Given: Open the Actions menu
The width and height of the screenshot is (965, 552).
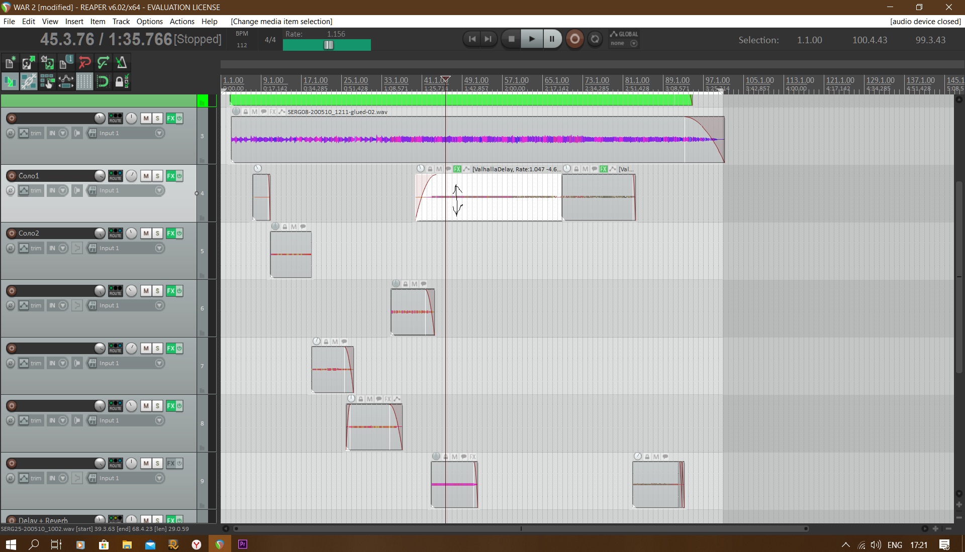Looking at the screenshot, I should pyautogui.click(x=181, y=21).
